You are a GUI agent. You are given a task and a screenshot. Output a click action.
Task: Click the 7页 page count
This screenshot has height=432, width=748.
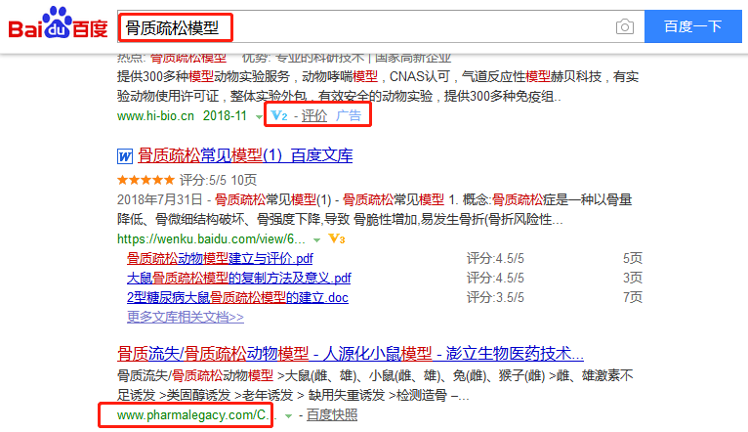633,297
